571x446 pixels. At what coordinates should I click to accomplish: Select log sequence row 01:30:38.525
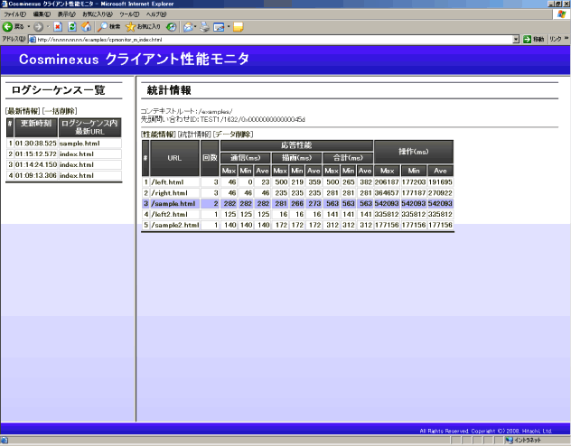click(x=36, y=143)
